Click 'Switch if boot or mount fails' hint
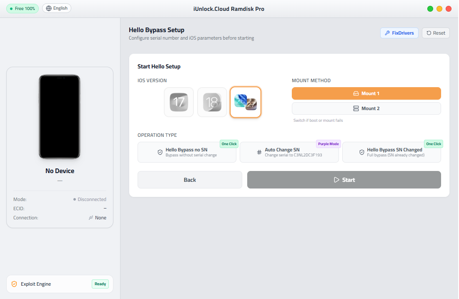Image resolution: width=459 pixels, height=299 pixels. [x=318, y=121]
